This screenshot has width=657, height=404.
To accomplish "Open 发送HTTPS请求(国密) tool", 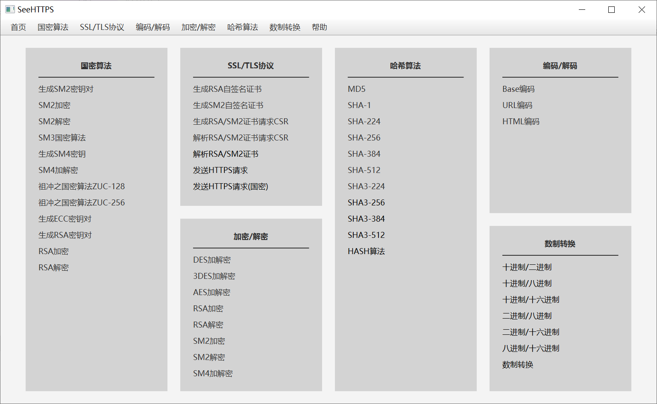I will 230,186.
